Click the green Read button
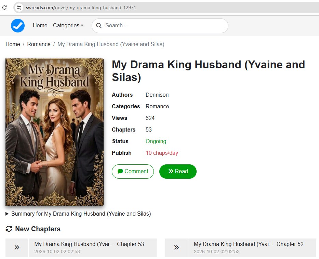 pyautogui.click(x=178, y=172)
